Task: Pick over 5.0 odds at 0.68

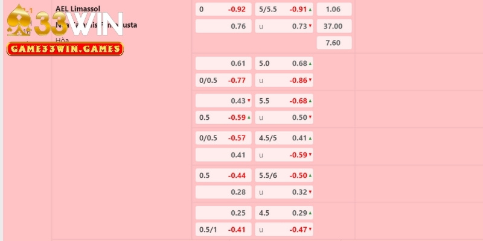Action: tap(284, 63)
